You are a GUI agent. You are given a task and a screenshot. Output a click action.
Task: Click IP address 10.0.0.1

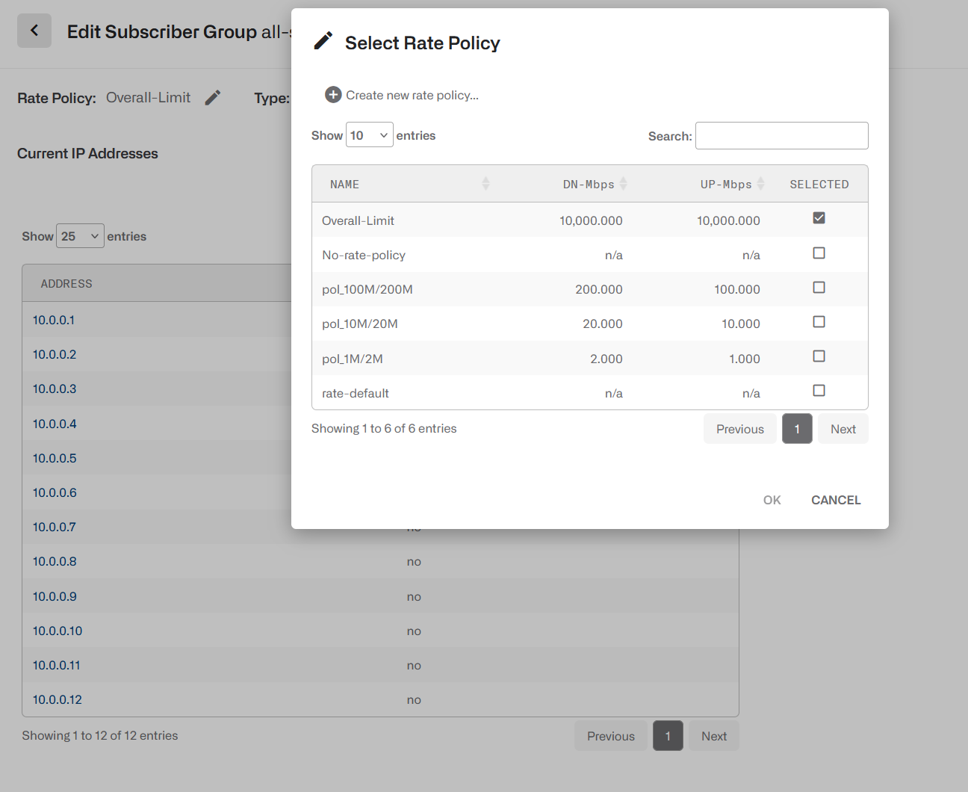click(x=54, y=320)
